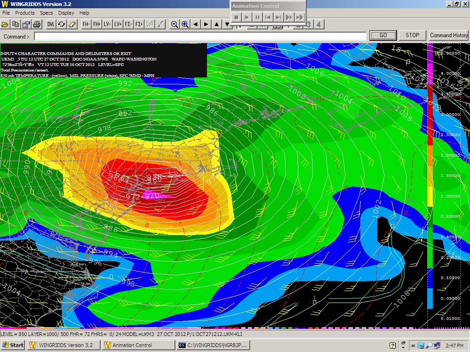Zoom in with the plus magnifier

click(185, 24)
